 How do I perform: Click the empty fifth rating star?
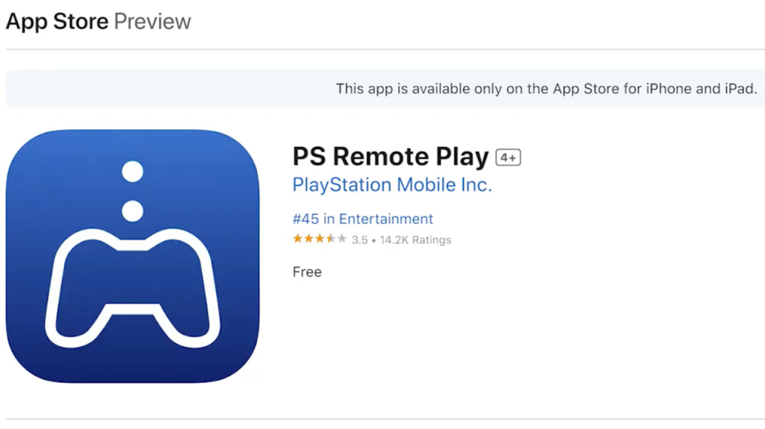point(342,239)
